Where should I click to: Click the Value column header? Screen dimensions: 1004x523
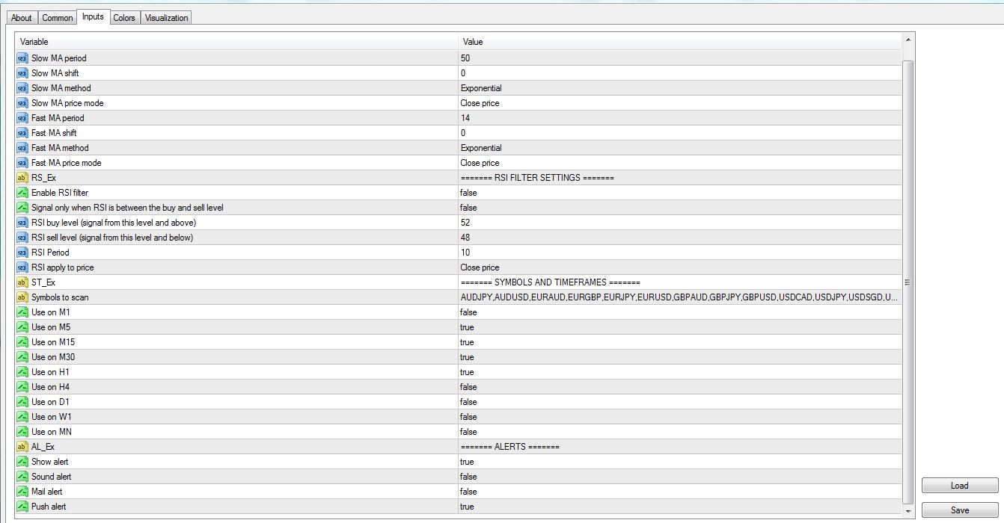(680, 42)
